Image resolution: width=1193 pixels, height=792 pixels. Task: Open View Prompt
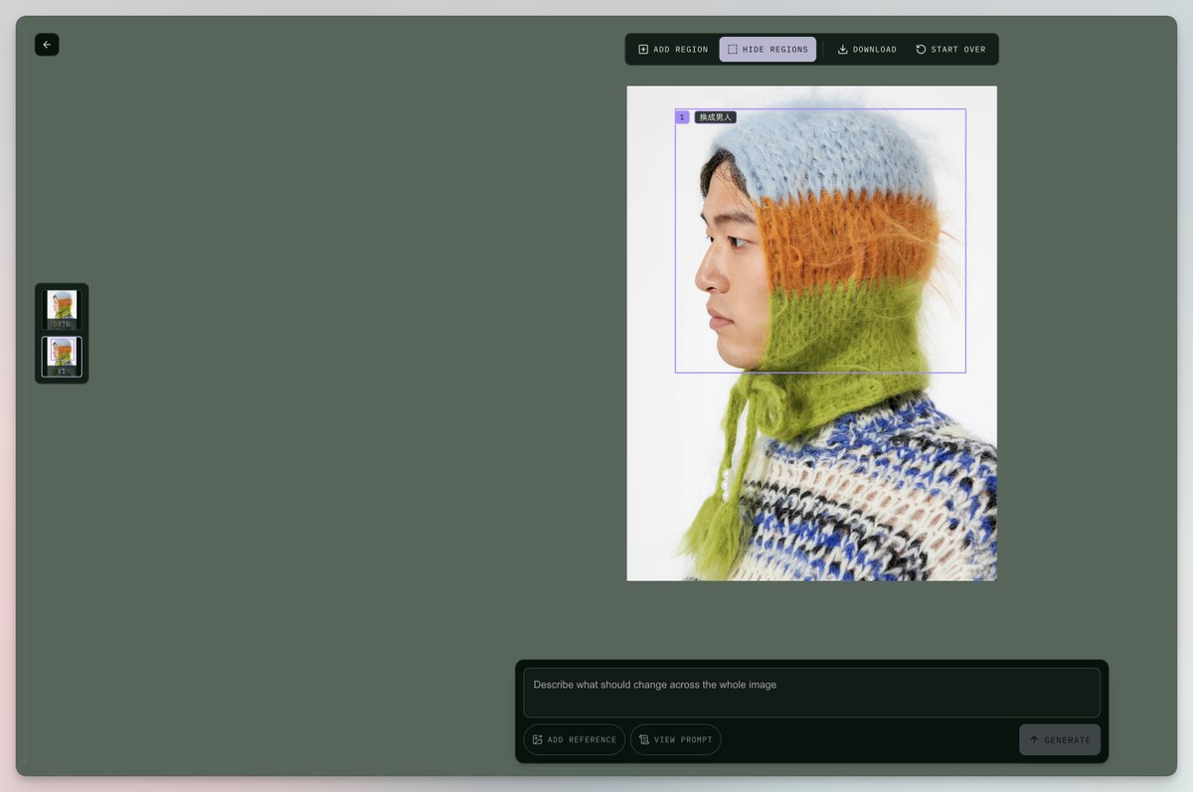[x=676, y=739]
